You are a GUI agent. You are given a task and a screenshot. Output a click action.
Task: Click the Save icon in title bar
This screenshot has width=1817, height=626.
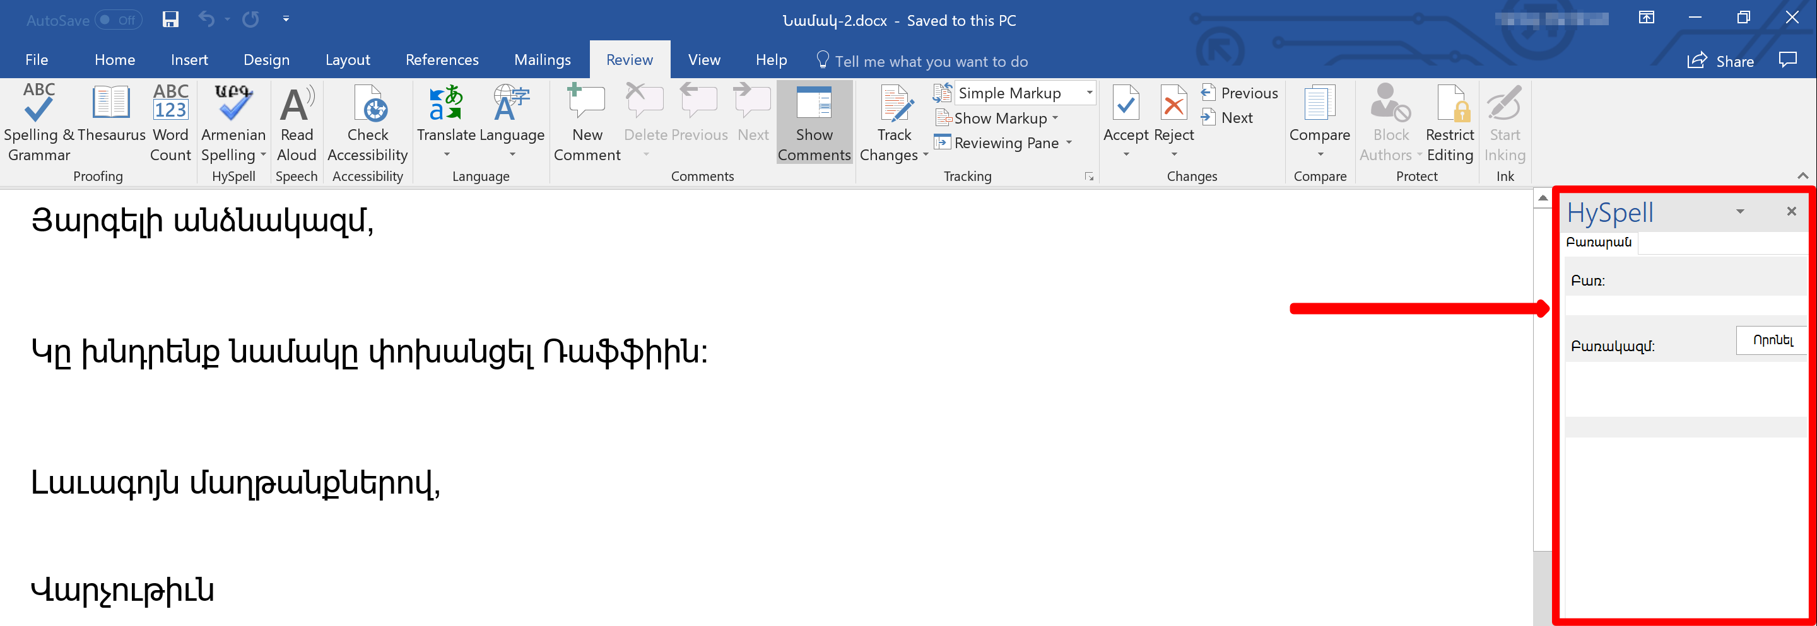[x=170, y=19]
